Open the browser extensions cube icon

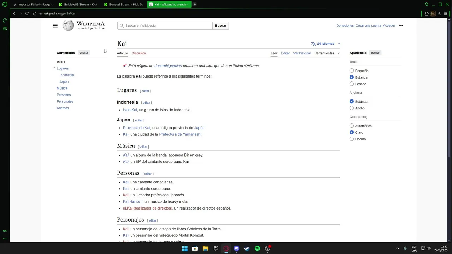pyautogui.click(x=427, y=13)
